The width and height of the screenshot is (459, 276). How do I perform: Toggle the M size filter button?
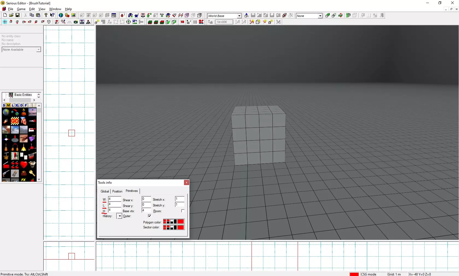click(x=8, y=105)
